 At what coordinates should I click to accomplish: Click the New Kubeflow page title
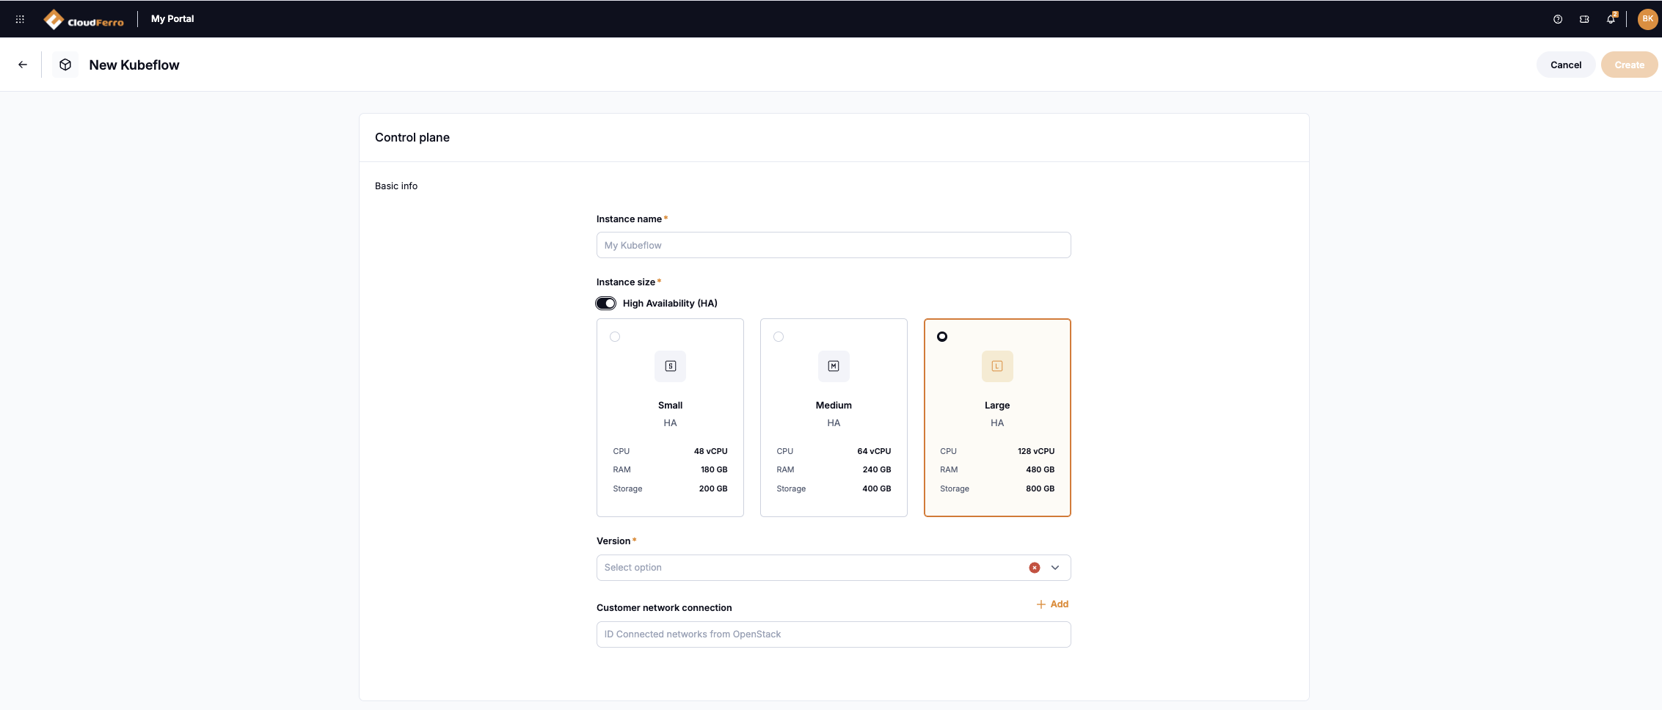pos(134,65)
